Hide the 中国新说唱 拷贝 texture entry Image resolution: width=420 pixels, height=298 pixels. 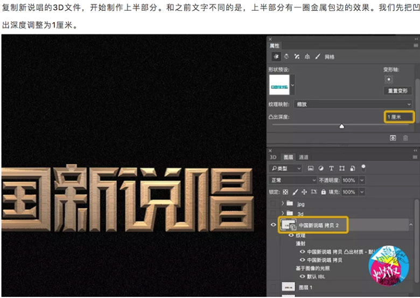pos(303,260)
